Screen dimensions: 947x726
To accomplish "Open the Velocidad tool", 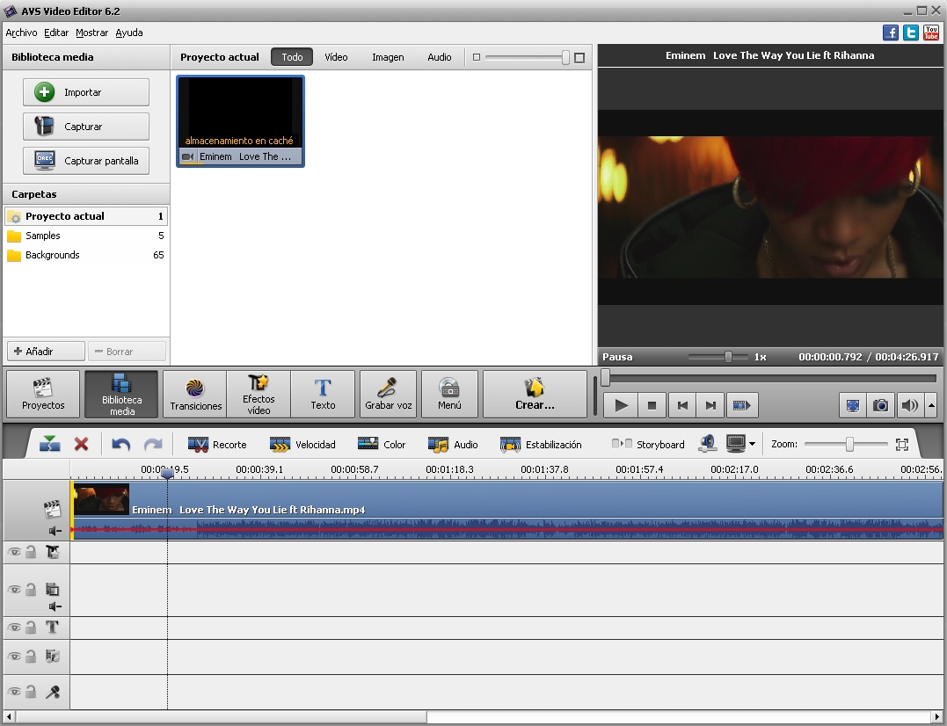I will click(302, 445).
